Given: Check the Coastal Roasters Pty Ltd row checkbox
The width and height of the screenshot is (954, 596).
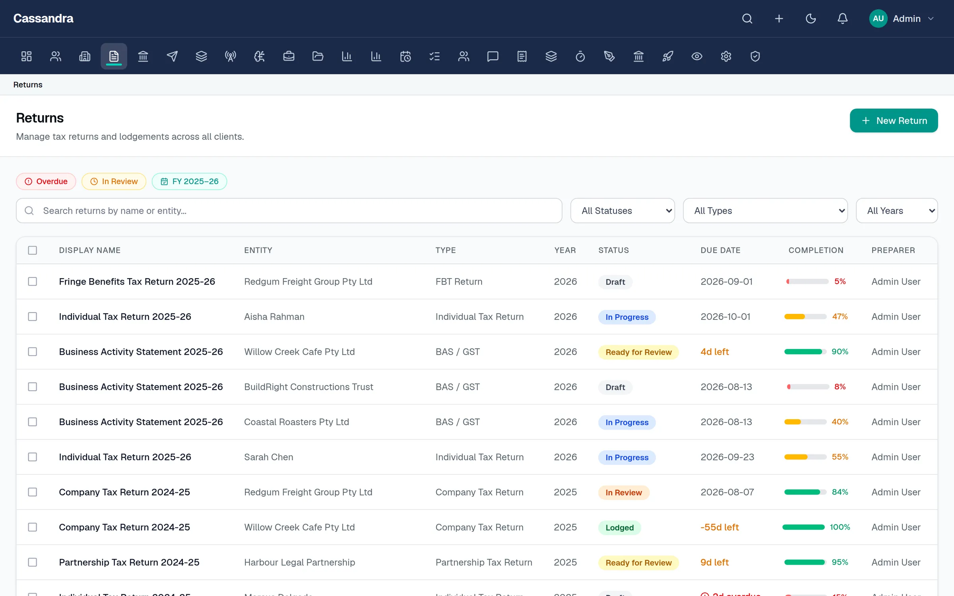Looking at the screenshot, I should [x=33, y=422].
